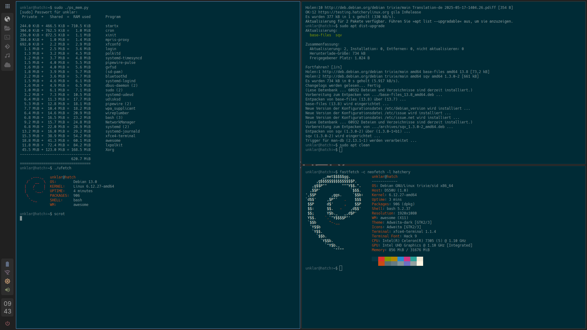Click the 'fastfetch -c neofetch -l hatchery' command

pyautogui.click(x=375, y=172)
